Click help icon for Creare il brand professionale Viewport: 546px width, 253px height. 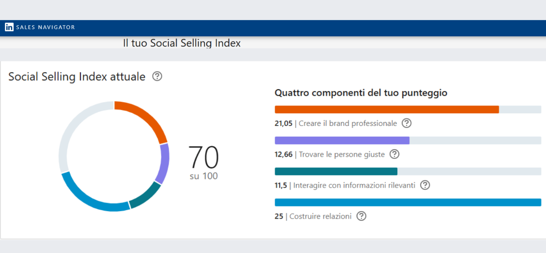406,123
